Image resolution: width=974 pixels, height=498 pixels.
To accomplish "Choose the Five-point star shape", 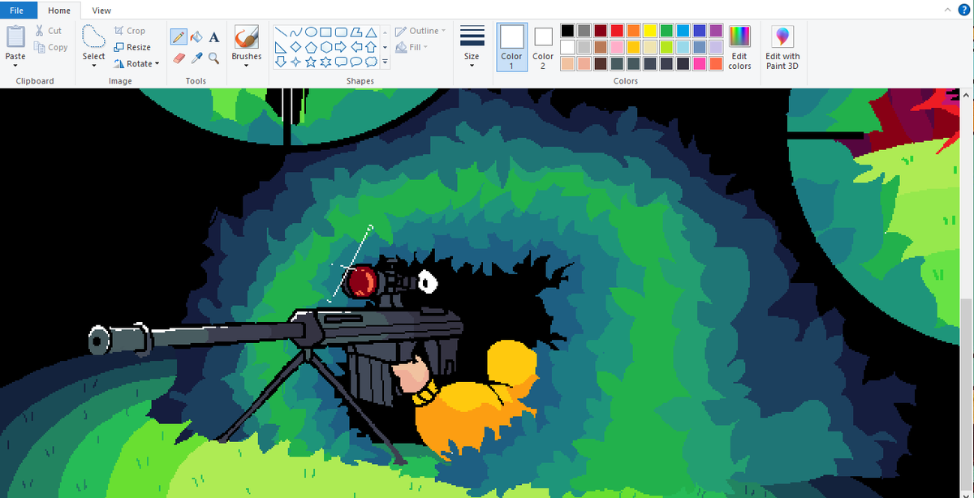I will pyautogui.click(x=311, y=62).
